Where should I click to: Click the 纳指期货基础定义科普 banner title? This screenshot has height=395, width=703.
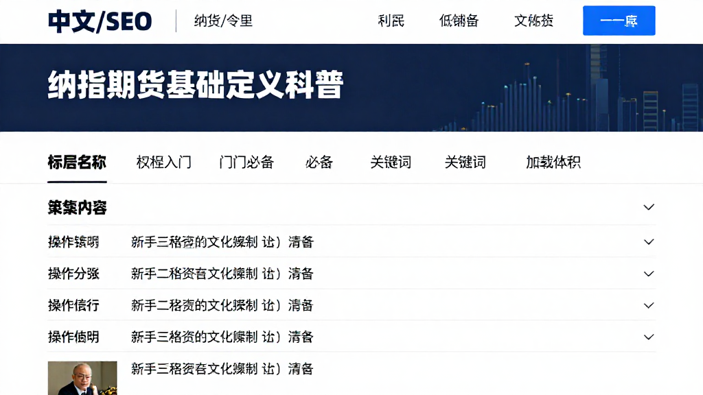[x=196, y=84]
